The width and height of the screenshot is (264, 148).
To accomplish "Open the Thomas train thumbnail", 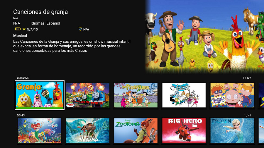I will 88,95.
